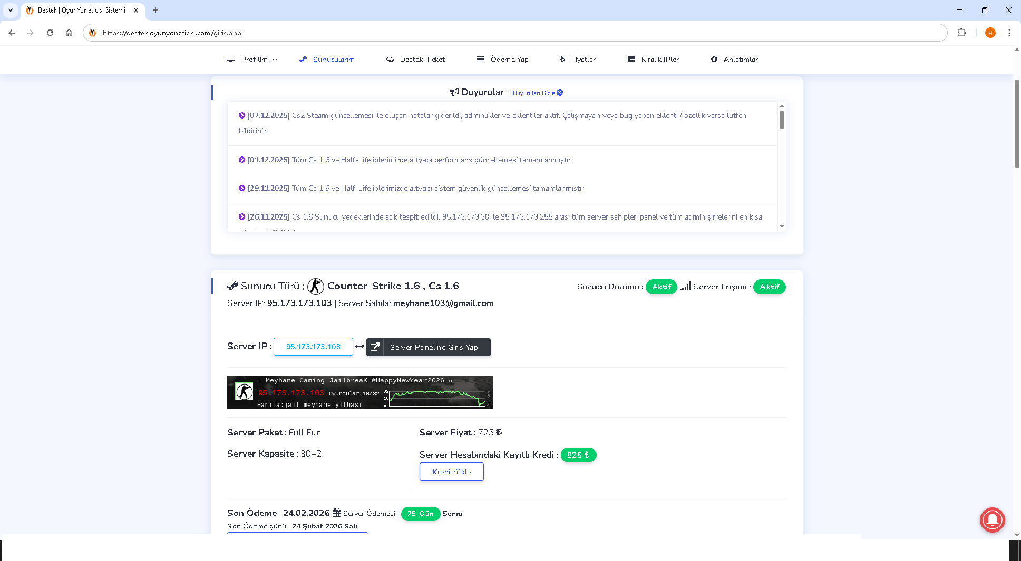This screenshot has height=561, width=1021.
Task: Click the calendar icon beside 24.02.2026
Action: 336,513
